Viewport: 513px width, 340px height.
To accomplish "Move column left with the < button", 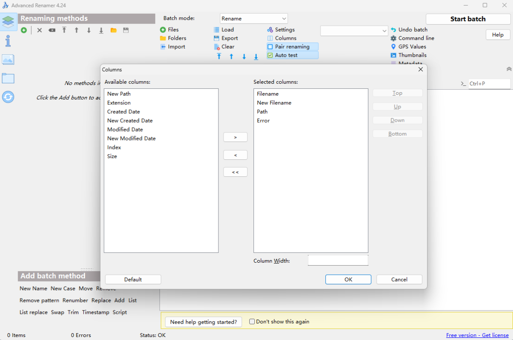I will [x=236, y=155].
